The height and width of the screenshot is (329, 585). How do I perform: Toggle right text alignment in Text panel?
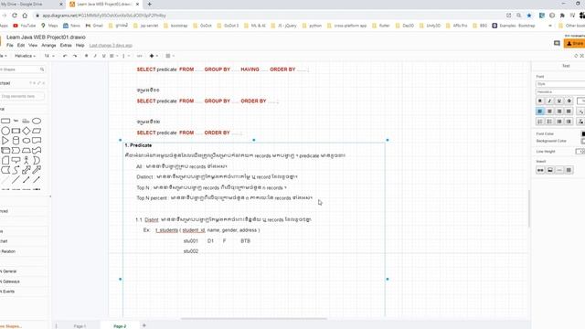tap(559, 111)
